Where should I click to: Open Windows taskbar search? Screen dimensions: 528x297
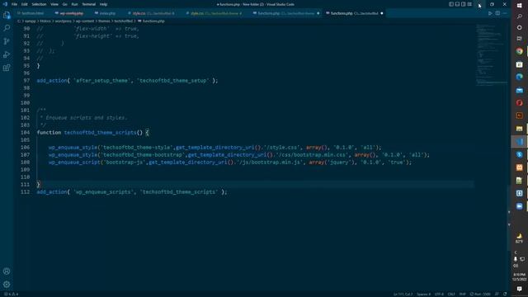click(x=519, y=16)
